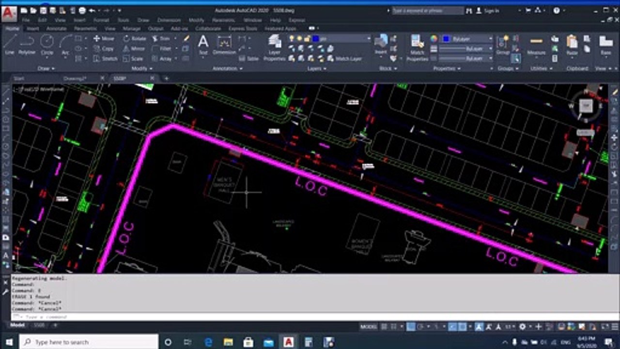The height and width of the screenshot is (349, 620).
Task: Expand the Properties panel
Action: (x=446, y=68)
